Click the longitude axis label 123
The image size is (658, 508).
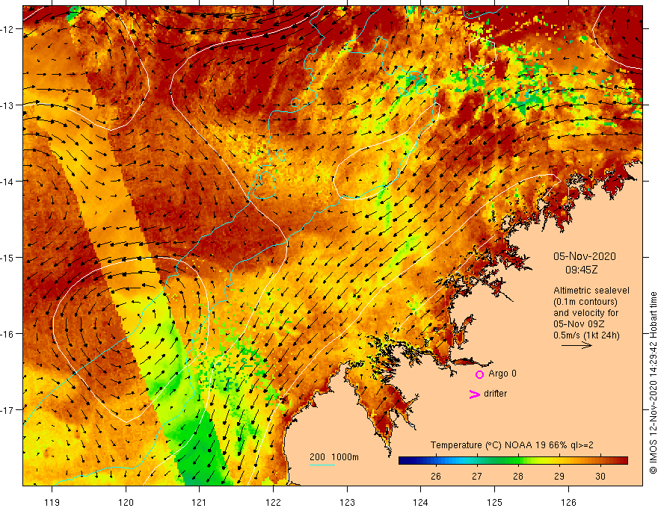coord(347,502)
